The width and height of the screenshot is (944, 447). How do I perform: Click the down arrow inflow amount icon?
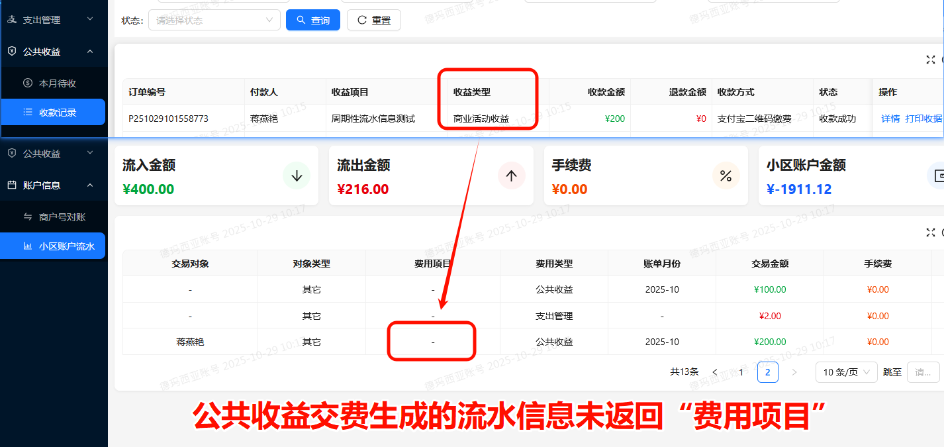[x=297, y=175]
